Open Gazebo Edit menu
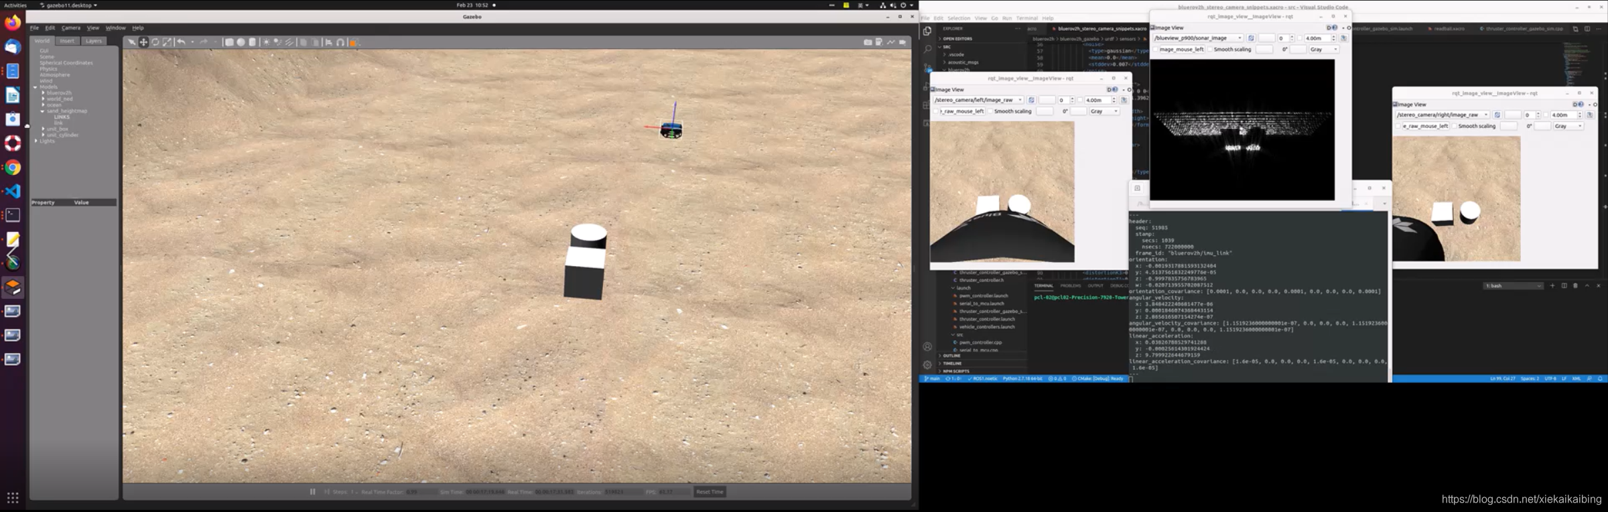 point(50,28)
